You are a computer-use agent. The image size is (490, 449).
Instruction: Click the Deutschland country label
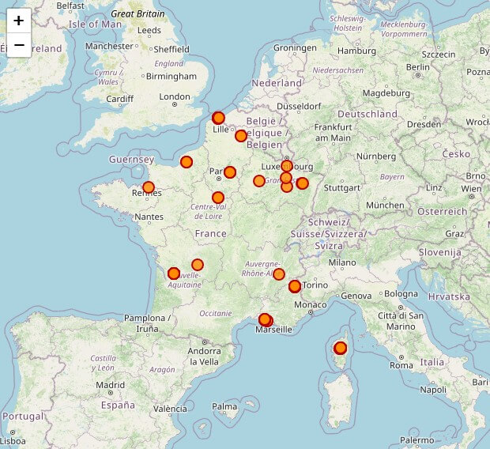(x=367, y=114)
